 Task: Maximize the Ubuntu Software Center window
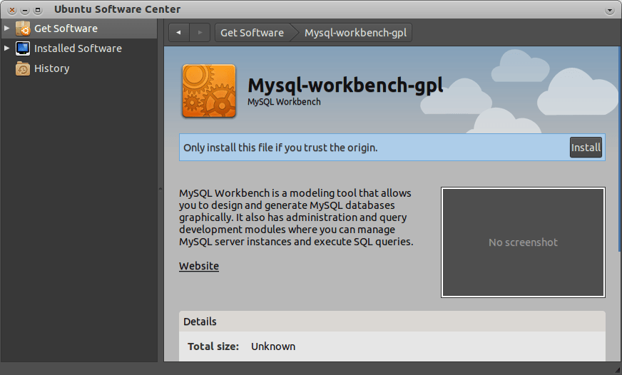(37, 10)
